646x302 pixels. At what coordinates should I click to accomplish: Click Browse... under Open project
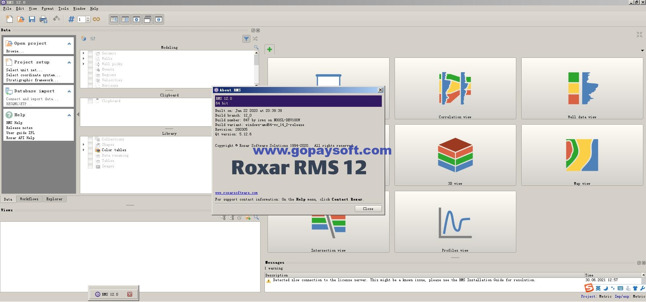click(15, 51)
